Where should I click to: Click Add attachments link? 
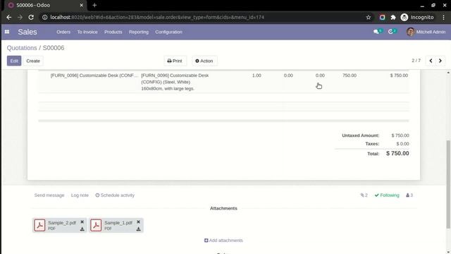pos(223,240)
